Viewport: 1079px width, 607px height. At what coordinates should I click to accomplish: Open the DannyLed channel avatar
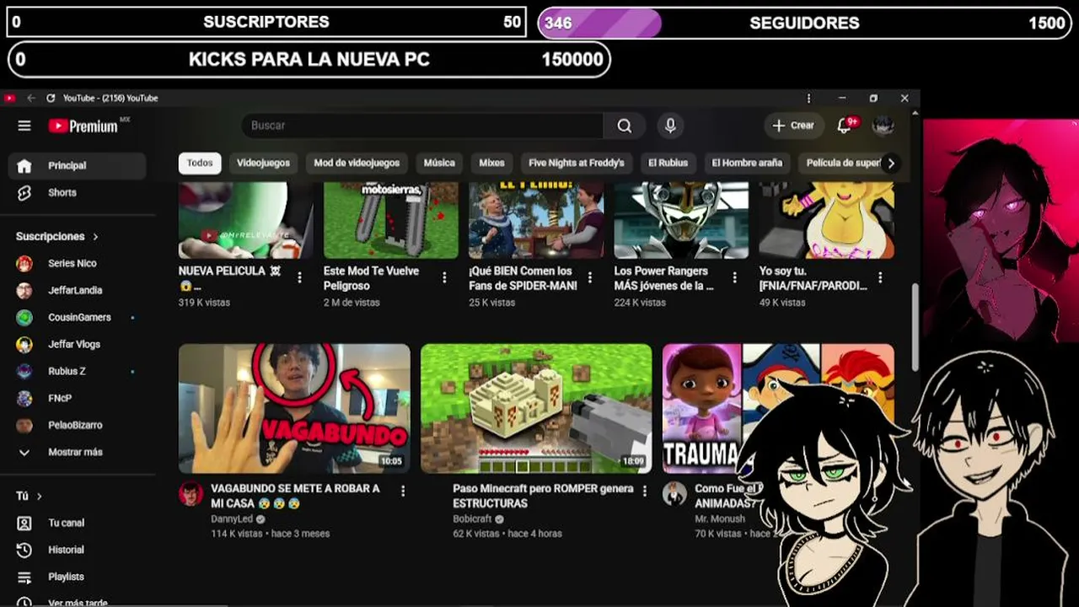point(191,494)
